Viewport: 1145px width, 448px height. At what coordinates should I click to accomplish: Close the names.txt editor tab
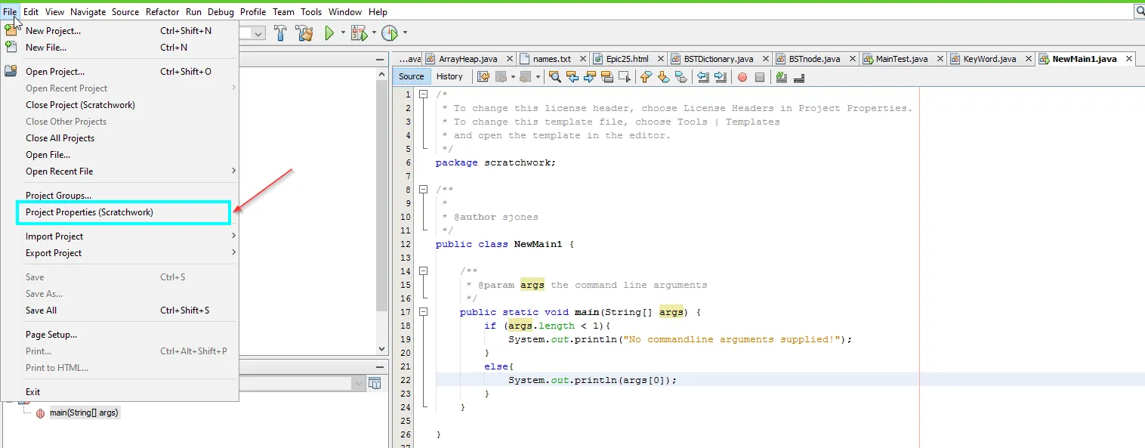pyautogui.click(x=584, y=59)
